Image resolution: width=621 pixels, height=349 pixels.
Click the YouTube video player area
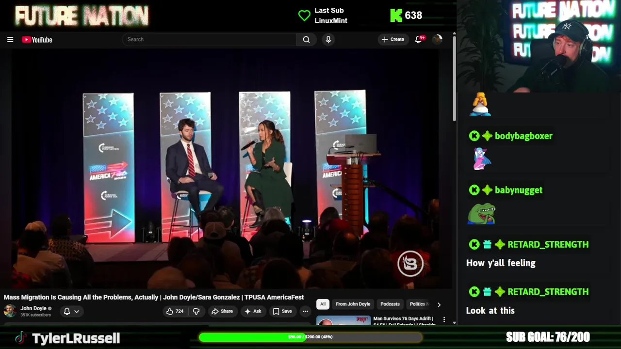coord(225,168)
